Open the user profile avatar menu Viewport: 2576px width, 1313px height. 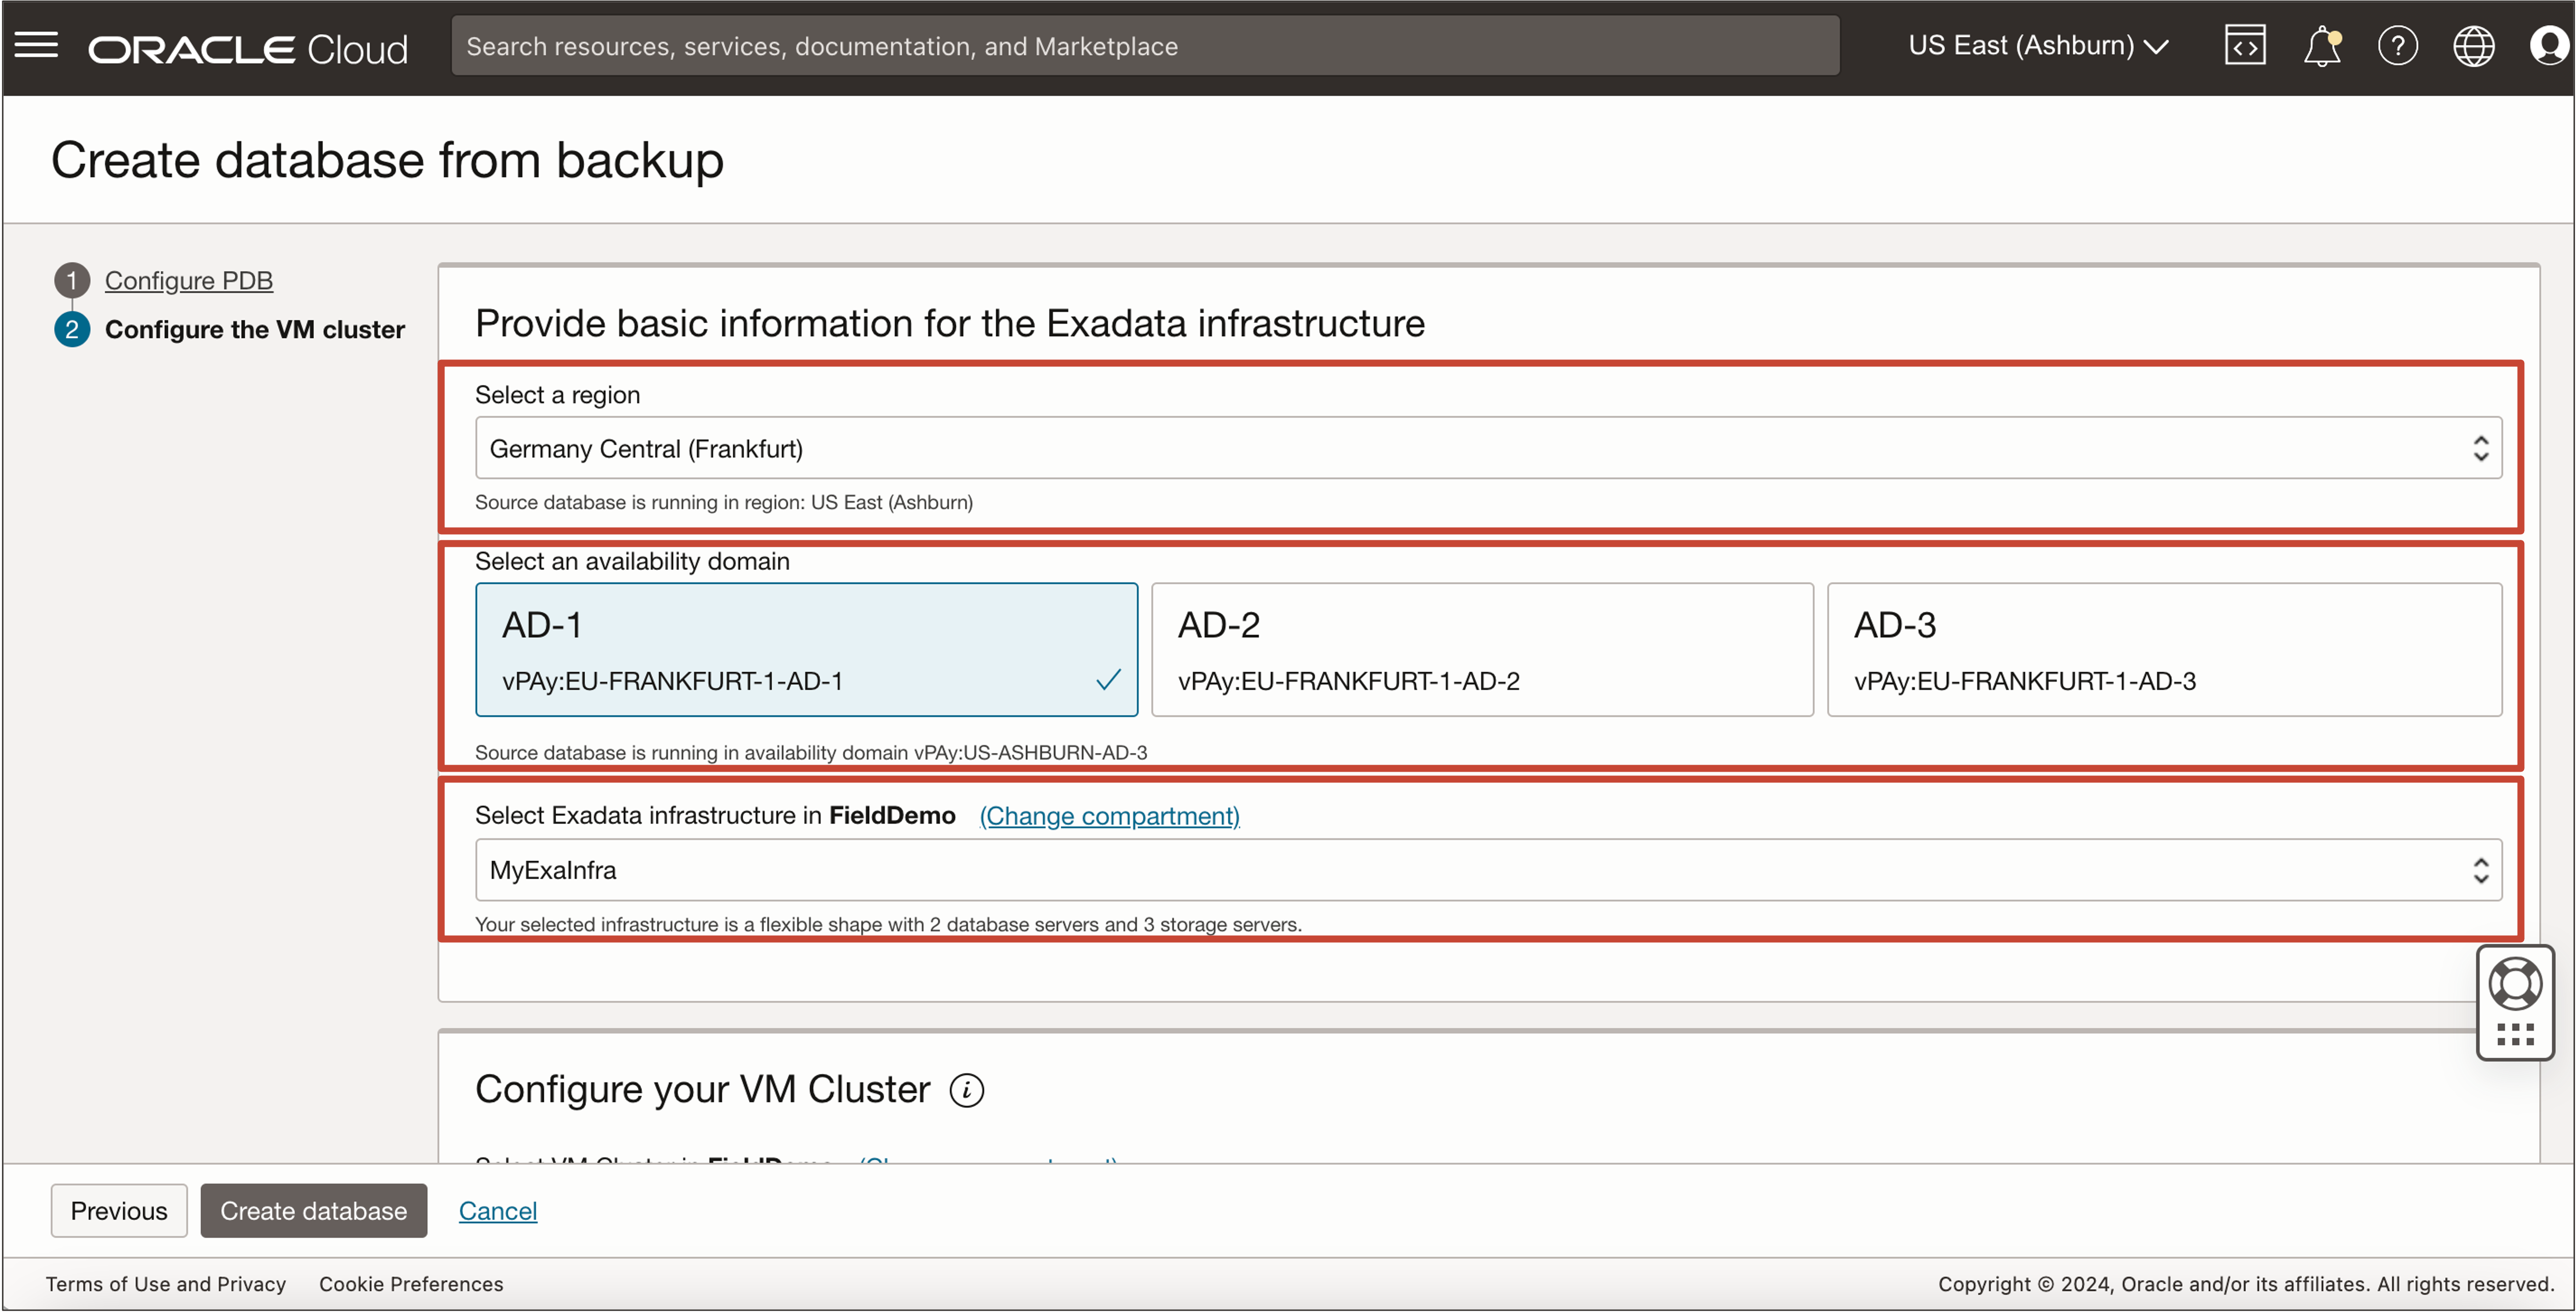click(x=2547, y=46)
